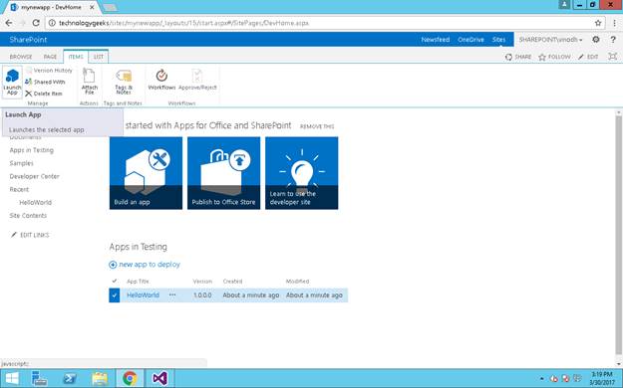623x388 pixels.
Task: Toggle the focus on content icon
Action: coord(613,57)
